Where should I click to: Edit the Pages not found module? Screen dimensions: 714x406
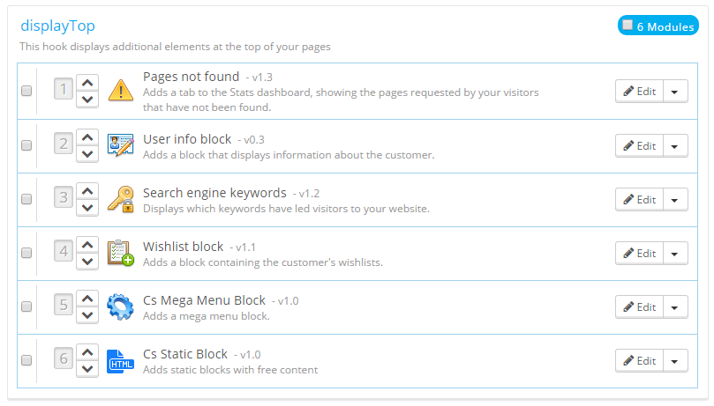[639, 91]
